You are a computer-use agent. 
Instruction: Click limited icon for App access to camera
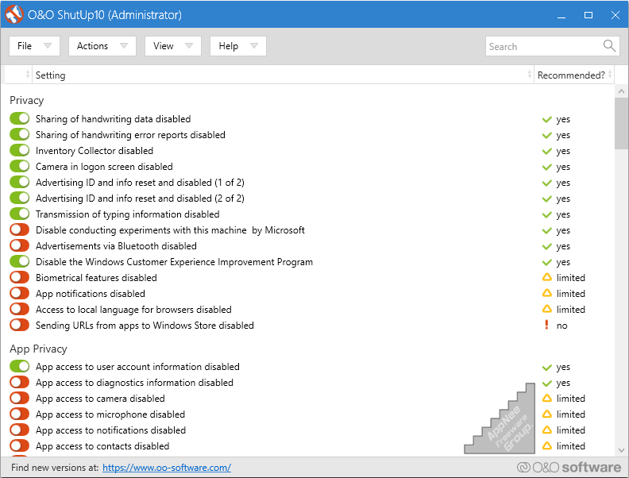pyautogui.click(x=546, y=398)
